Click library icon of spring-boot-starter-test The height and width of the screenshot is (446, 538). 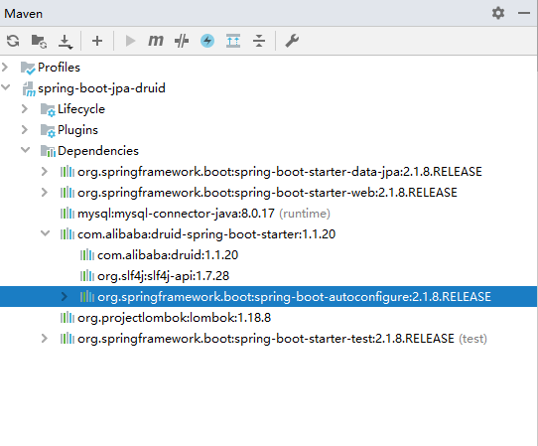[67, 339]
